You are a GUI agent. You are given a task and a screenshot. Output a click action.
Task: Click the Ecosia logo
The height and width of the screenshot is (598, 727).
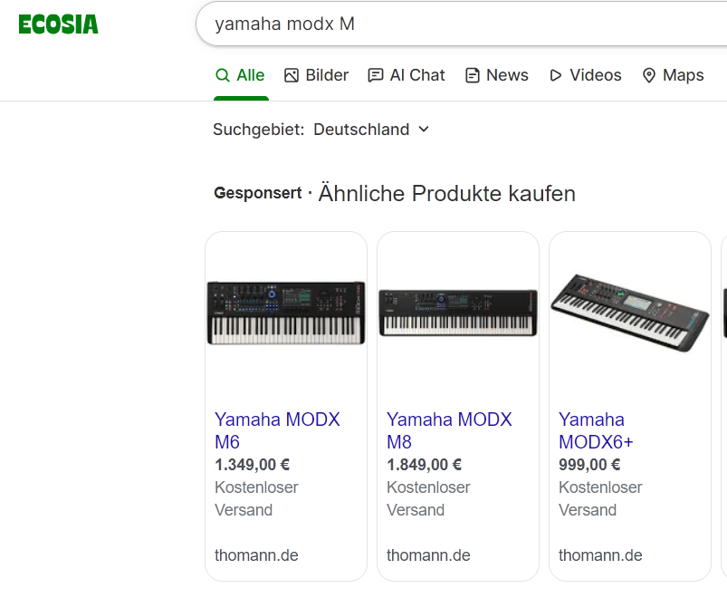(58, 24)
